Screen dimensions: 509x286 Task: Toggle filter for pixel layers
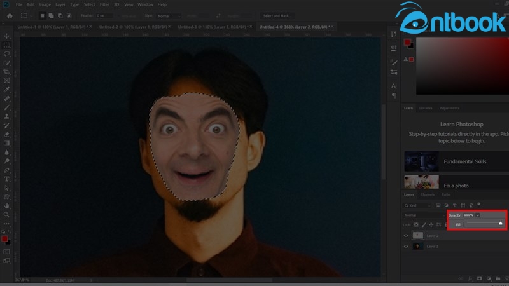pos(438,205)
